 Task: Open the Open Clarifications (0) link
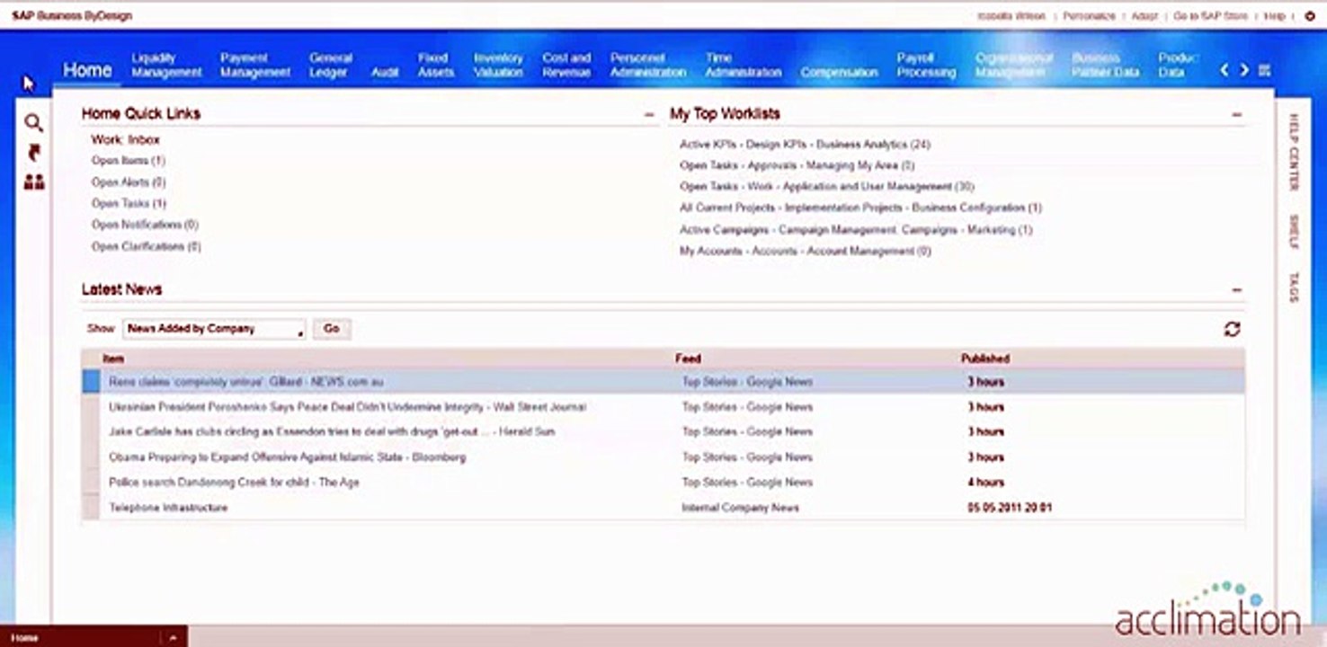(146, 246)
